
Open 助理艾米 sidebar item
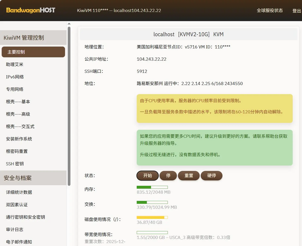tap(15, 64)
